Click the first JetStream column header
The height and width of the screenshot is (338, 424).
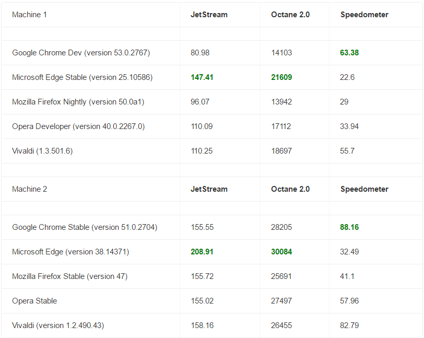coord(209,15)
